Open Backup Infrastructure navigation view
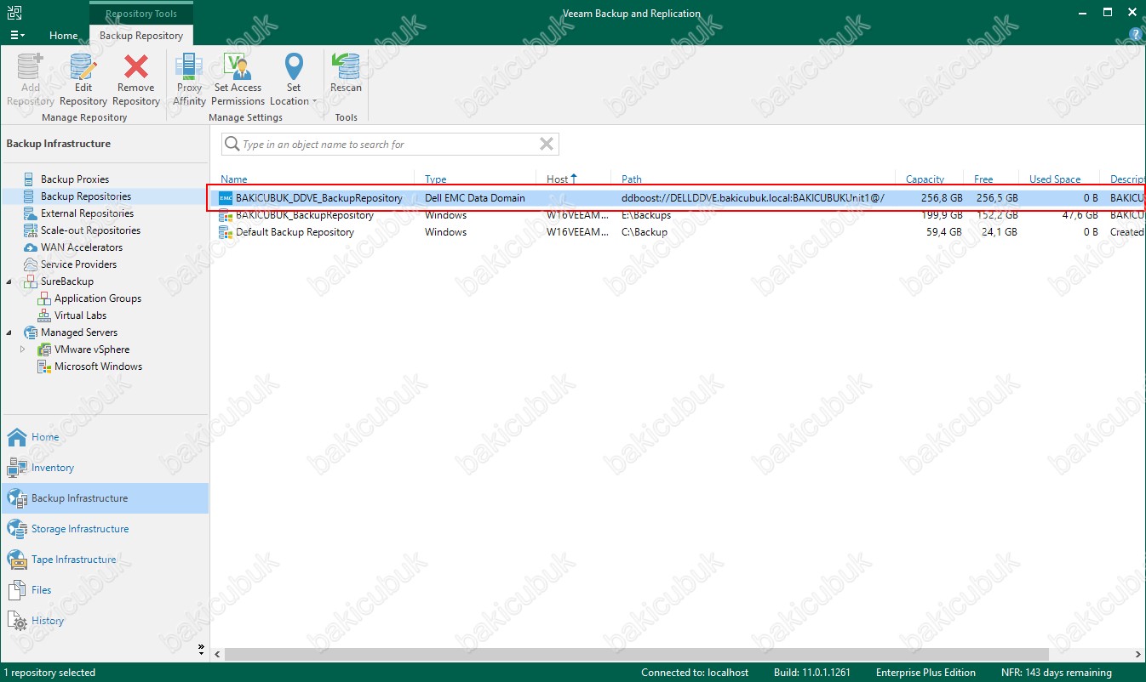This screenshot has width=1146, height=682. [105, 498]
